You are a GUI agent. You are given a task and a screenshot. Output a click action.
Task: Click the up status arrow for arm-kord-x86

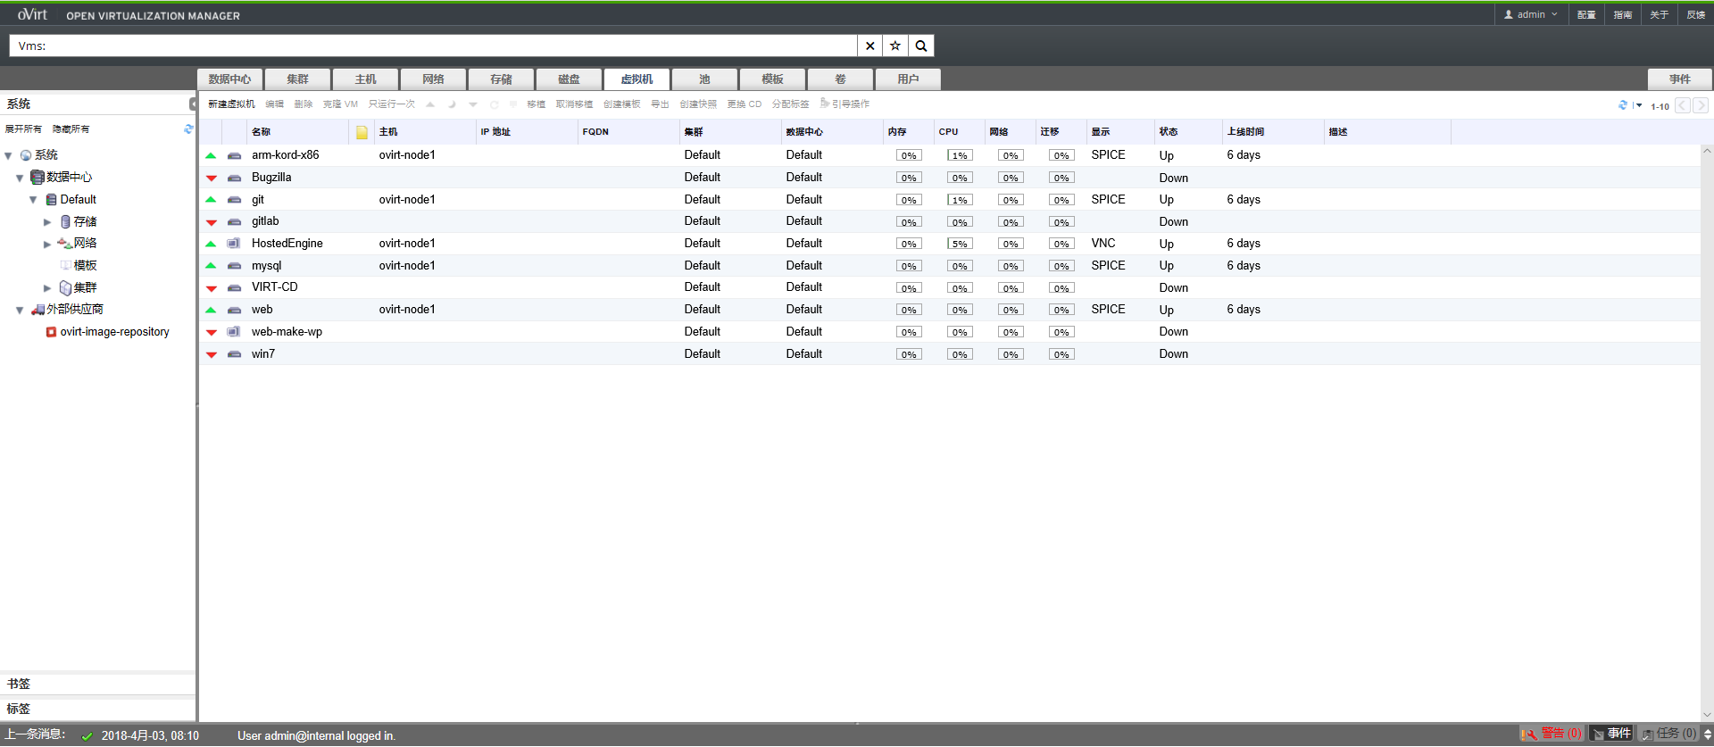(x=211, y=155)
